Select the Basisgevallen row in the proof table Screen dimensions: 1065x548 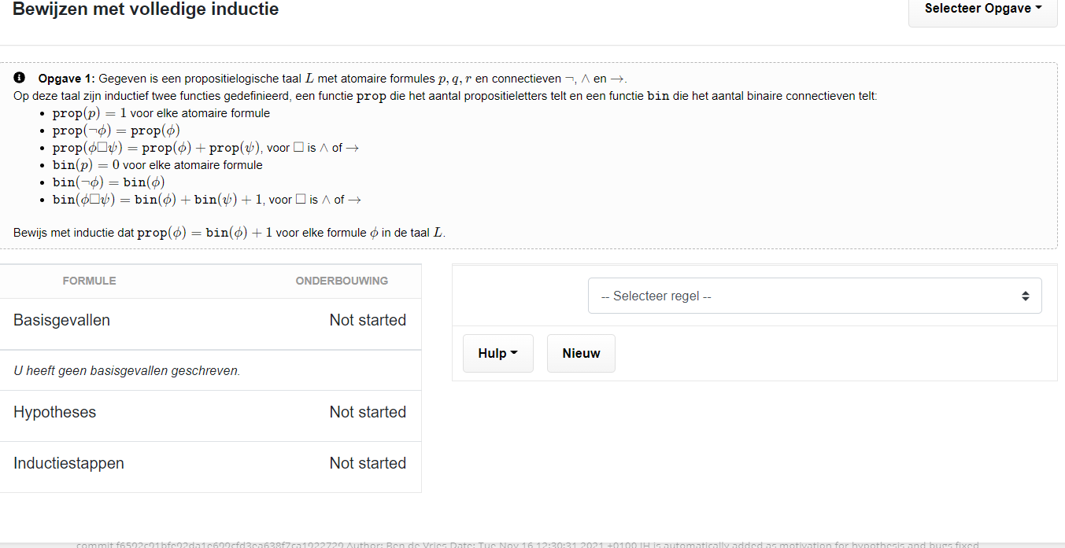coord(61,320)
